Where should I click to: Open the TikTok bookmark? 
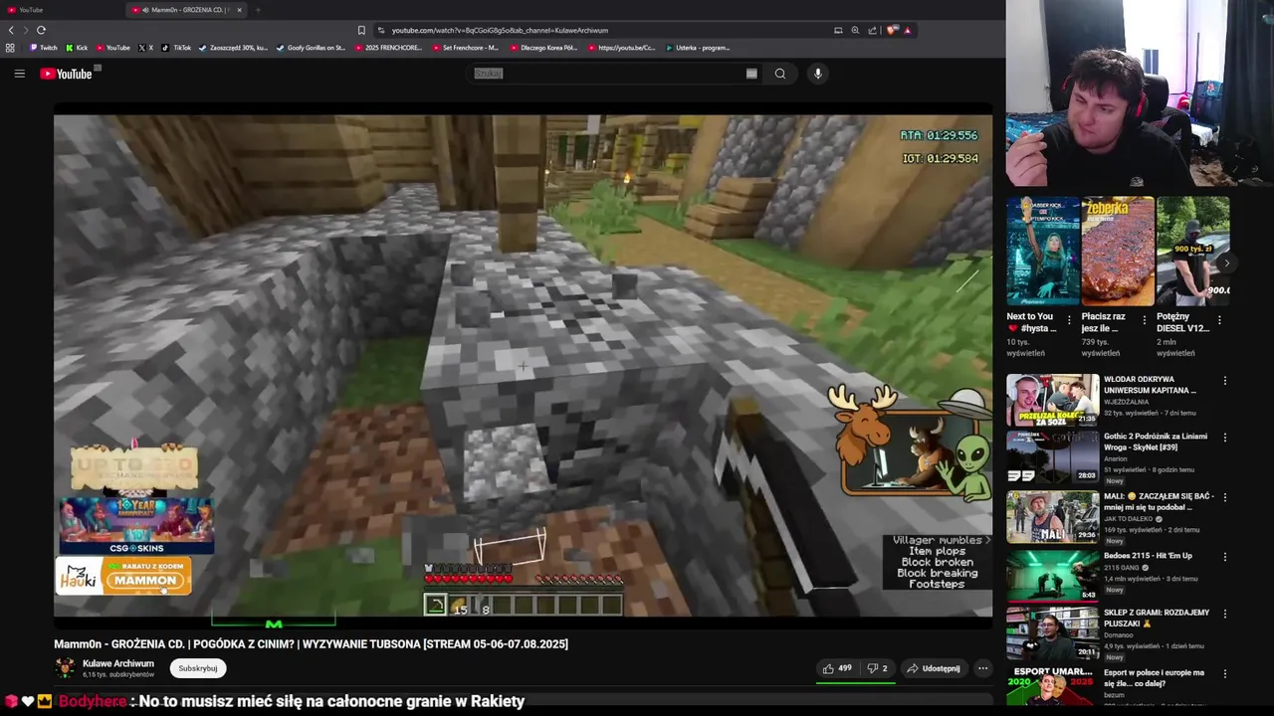[177, 48]
